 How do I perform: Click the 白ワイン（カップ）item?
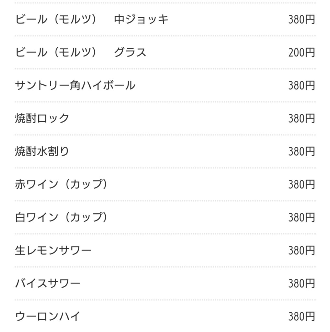click(61, 217)
